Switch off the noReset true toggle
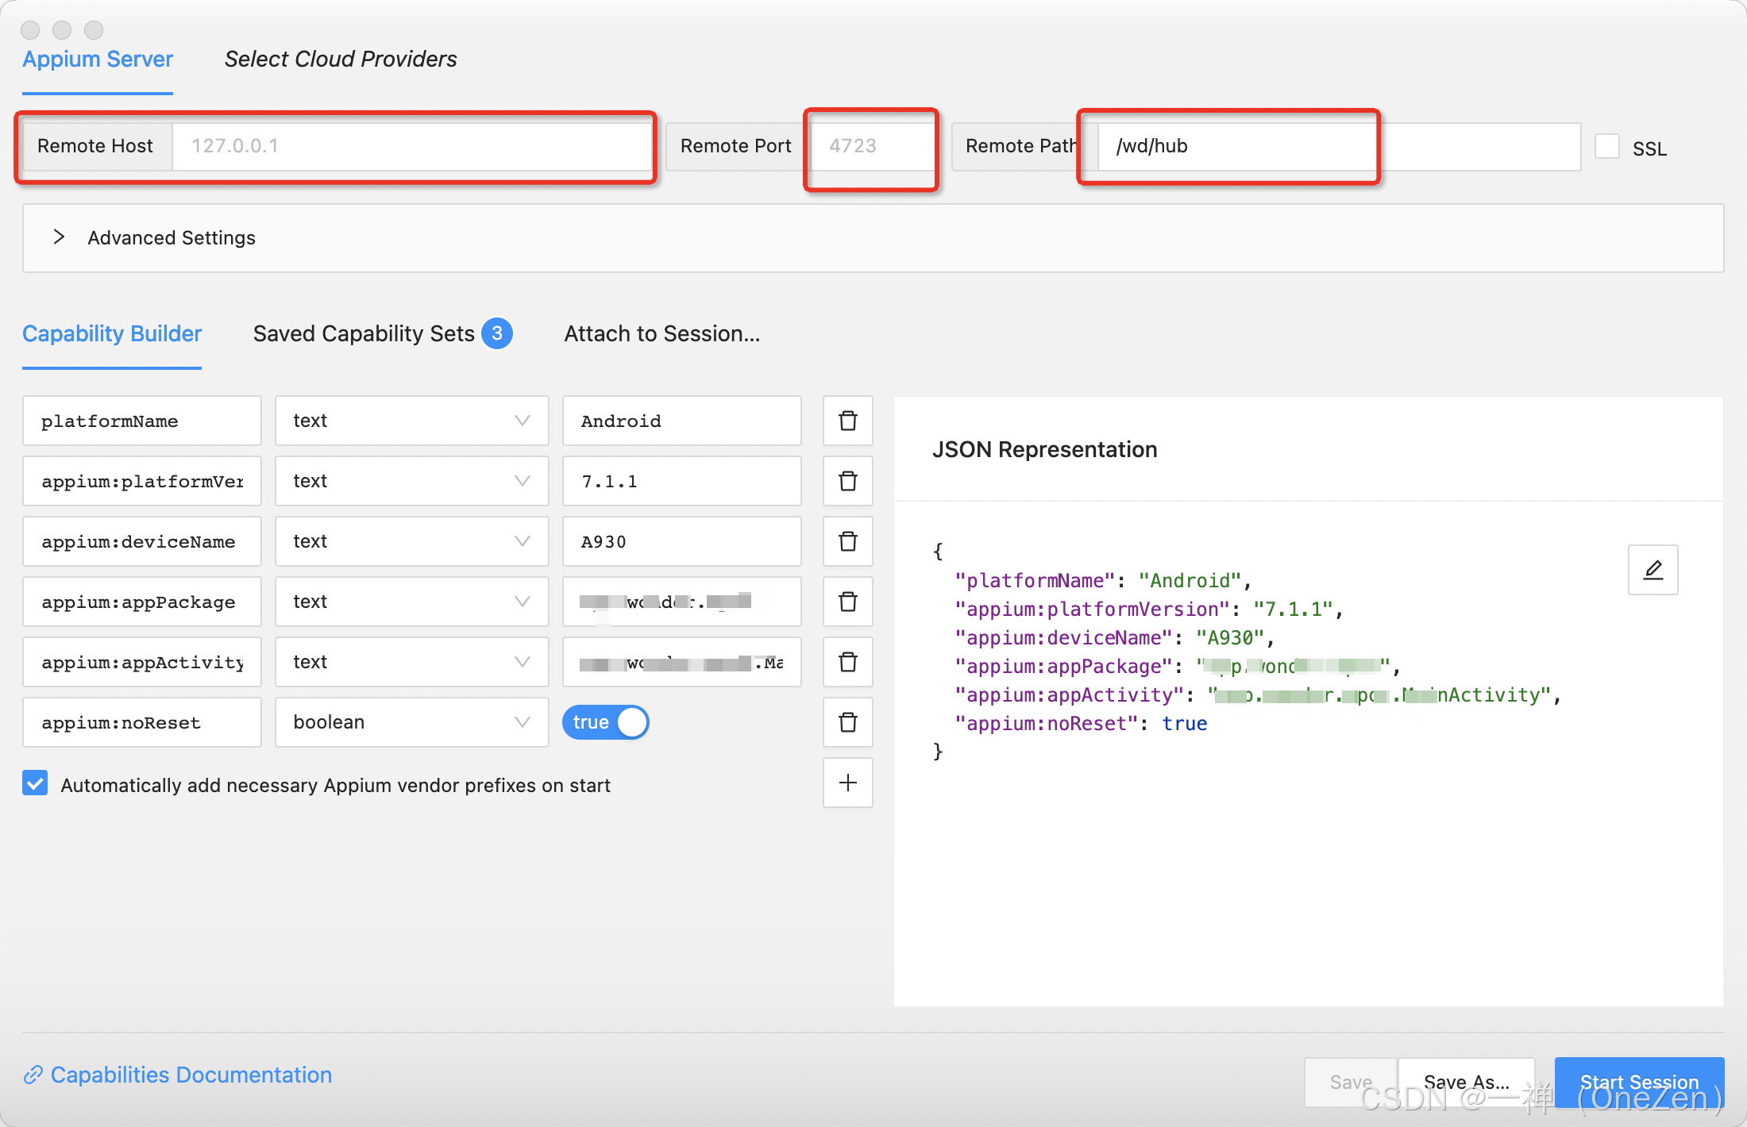Viewport: 1747px width, 1127px height. click(606, 722)
